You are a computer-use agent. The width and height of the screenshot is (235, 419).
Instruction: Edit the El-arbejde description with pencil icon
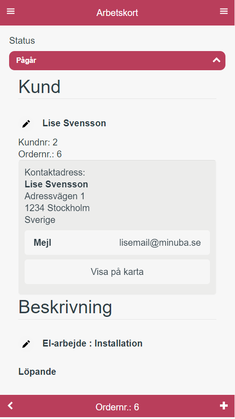(26, 344)
